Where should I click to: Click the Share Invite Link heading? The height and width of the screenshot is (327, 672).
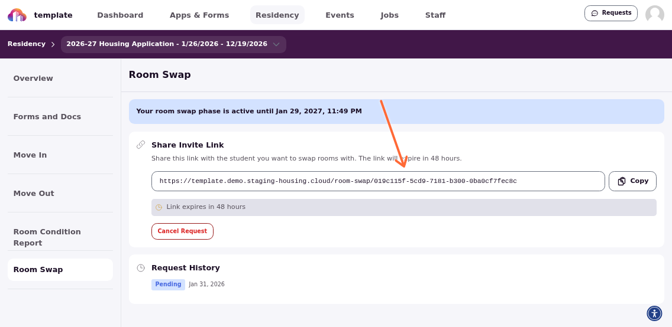tap(188, 145)
